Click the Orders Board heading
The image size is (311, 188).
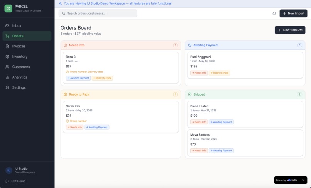tap(76, 28)
